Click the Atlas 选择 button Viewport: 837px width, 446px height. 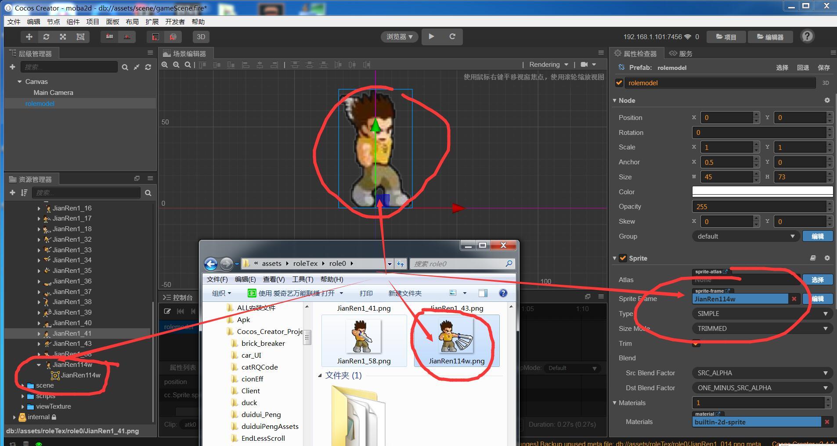pyautogui.click(x=818, y=280)
